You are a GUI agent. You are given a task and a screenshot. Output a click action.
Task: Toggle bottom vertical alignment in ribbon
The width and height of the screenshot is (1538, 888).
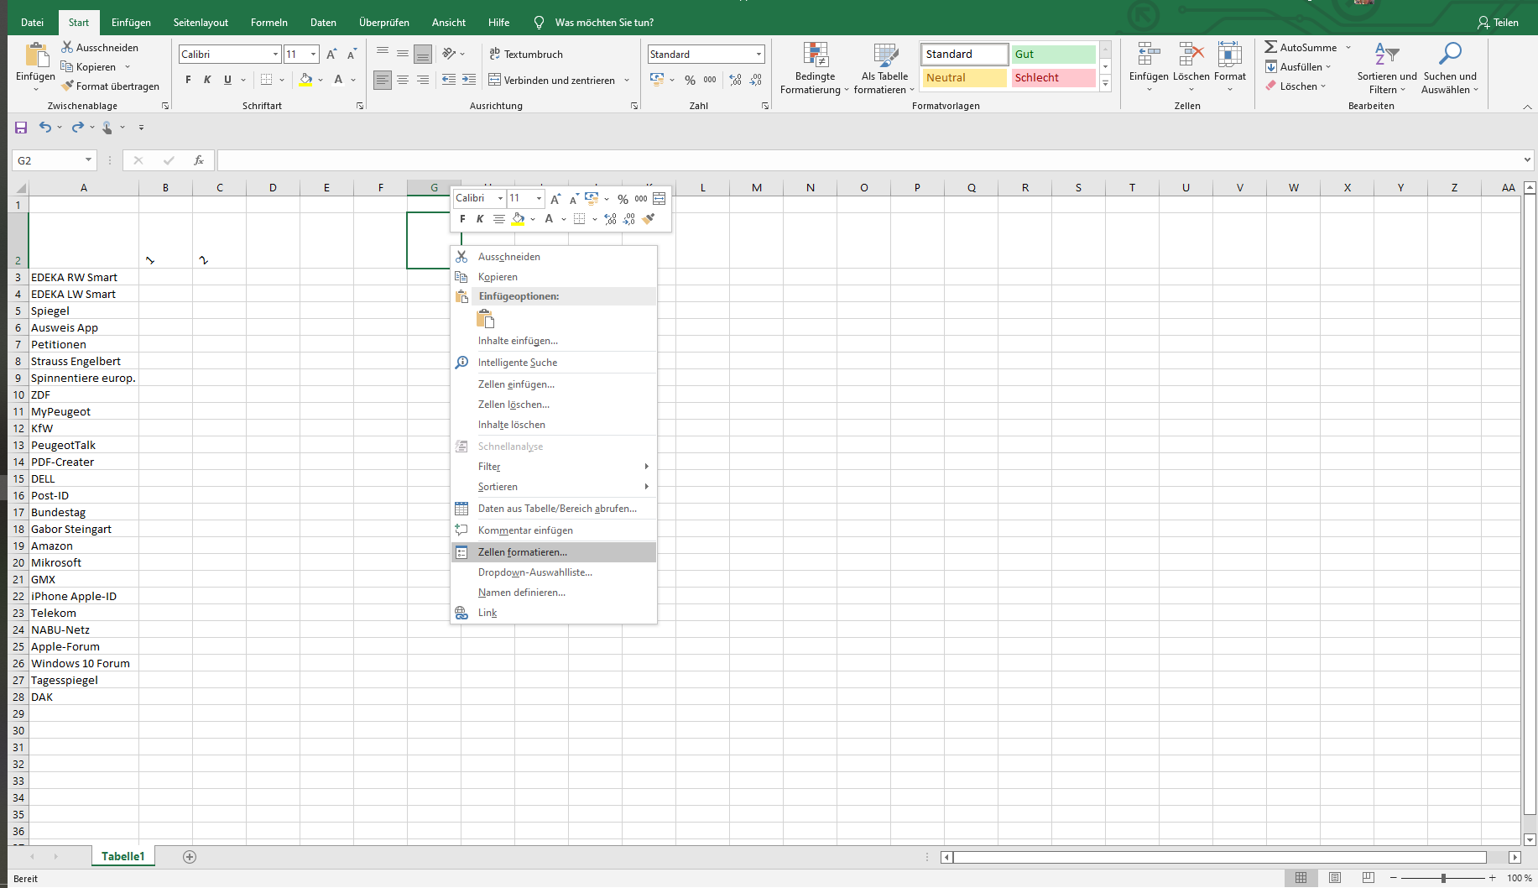(423, 55)
